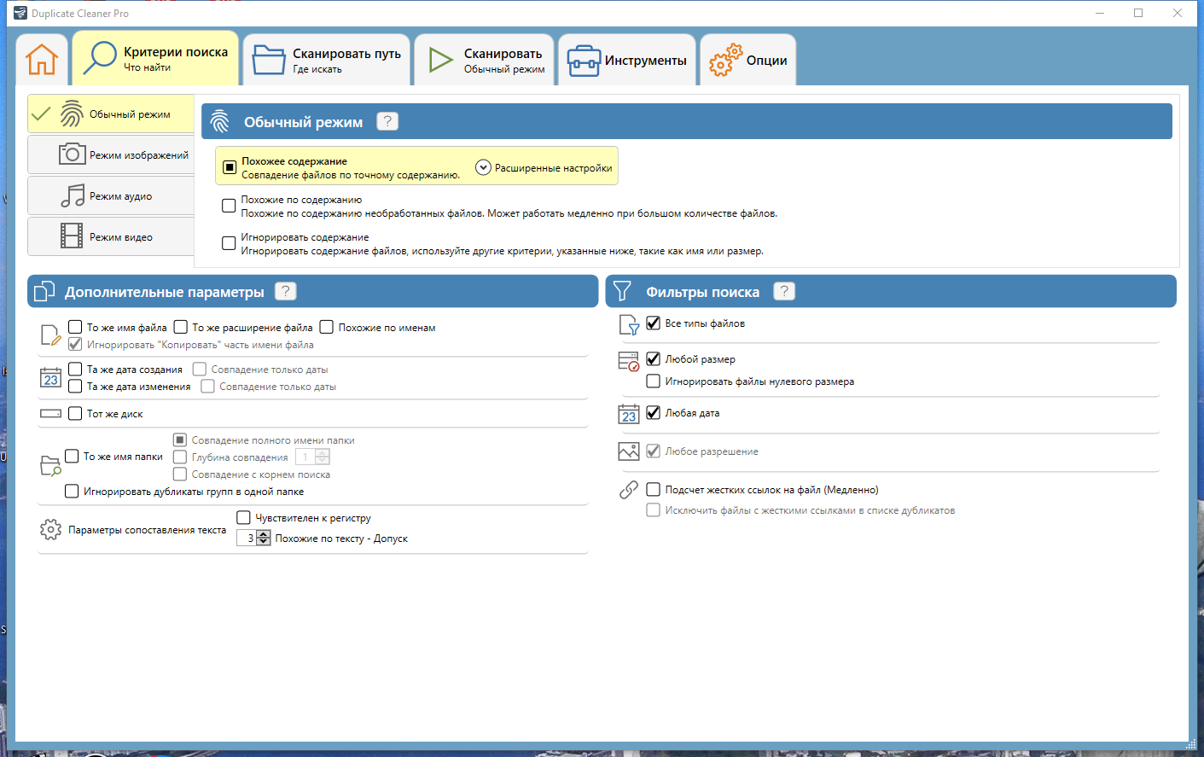Image resolution: width=1204 pixels, height=757 pixels.
Task: Click the size filter icon by Любой размер
Action: pyautogui.click(x=629, y=361)
